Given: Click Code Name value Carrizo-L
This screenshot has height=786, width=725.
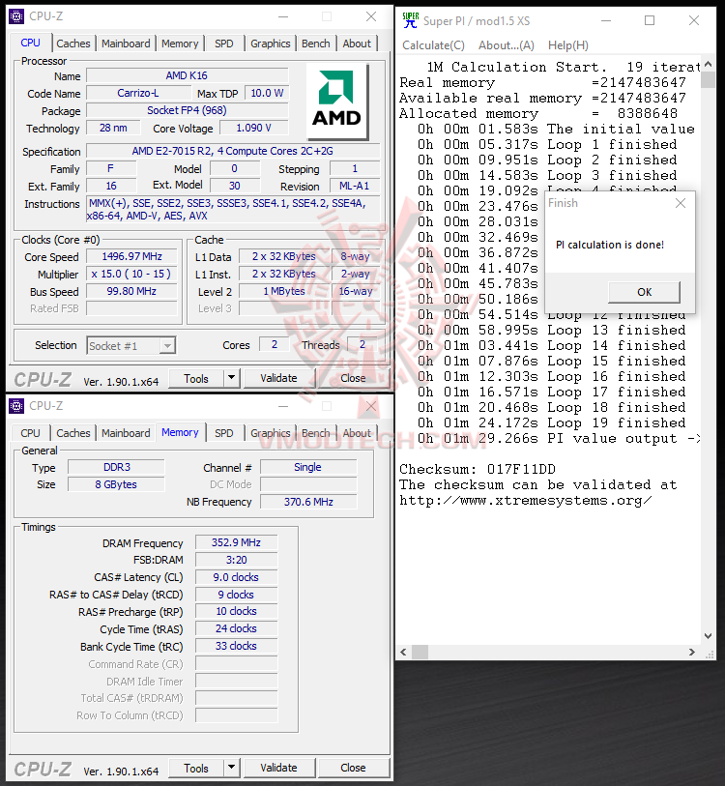Looking at the screenshot, I should click(138, 93).
